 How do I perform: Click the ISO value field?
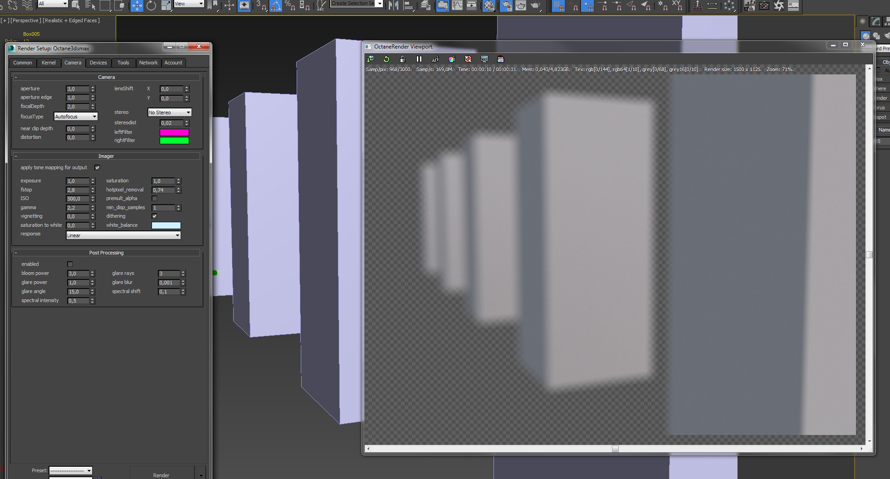click(78, 199)
